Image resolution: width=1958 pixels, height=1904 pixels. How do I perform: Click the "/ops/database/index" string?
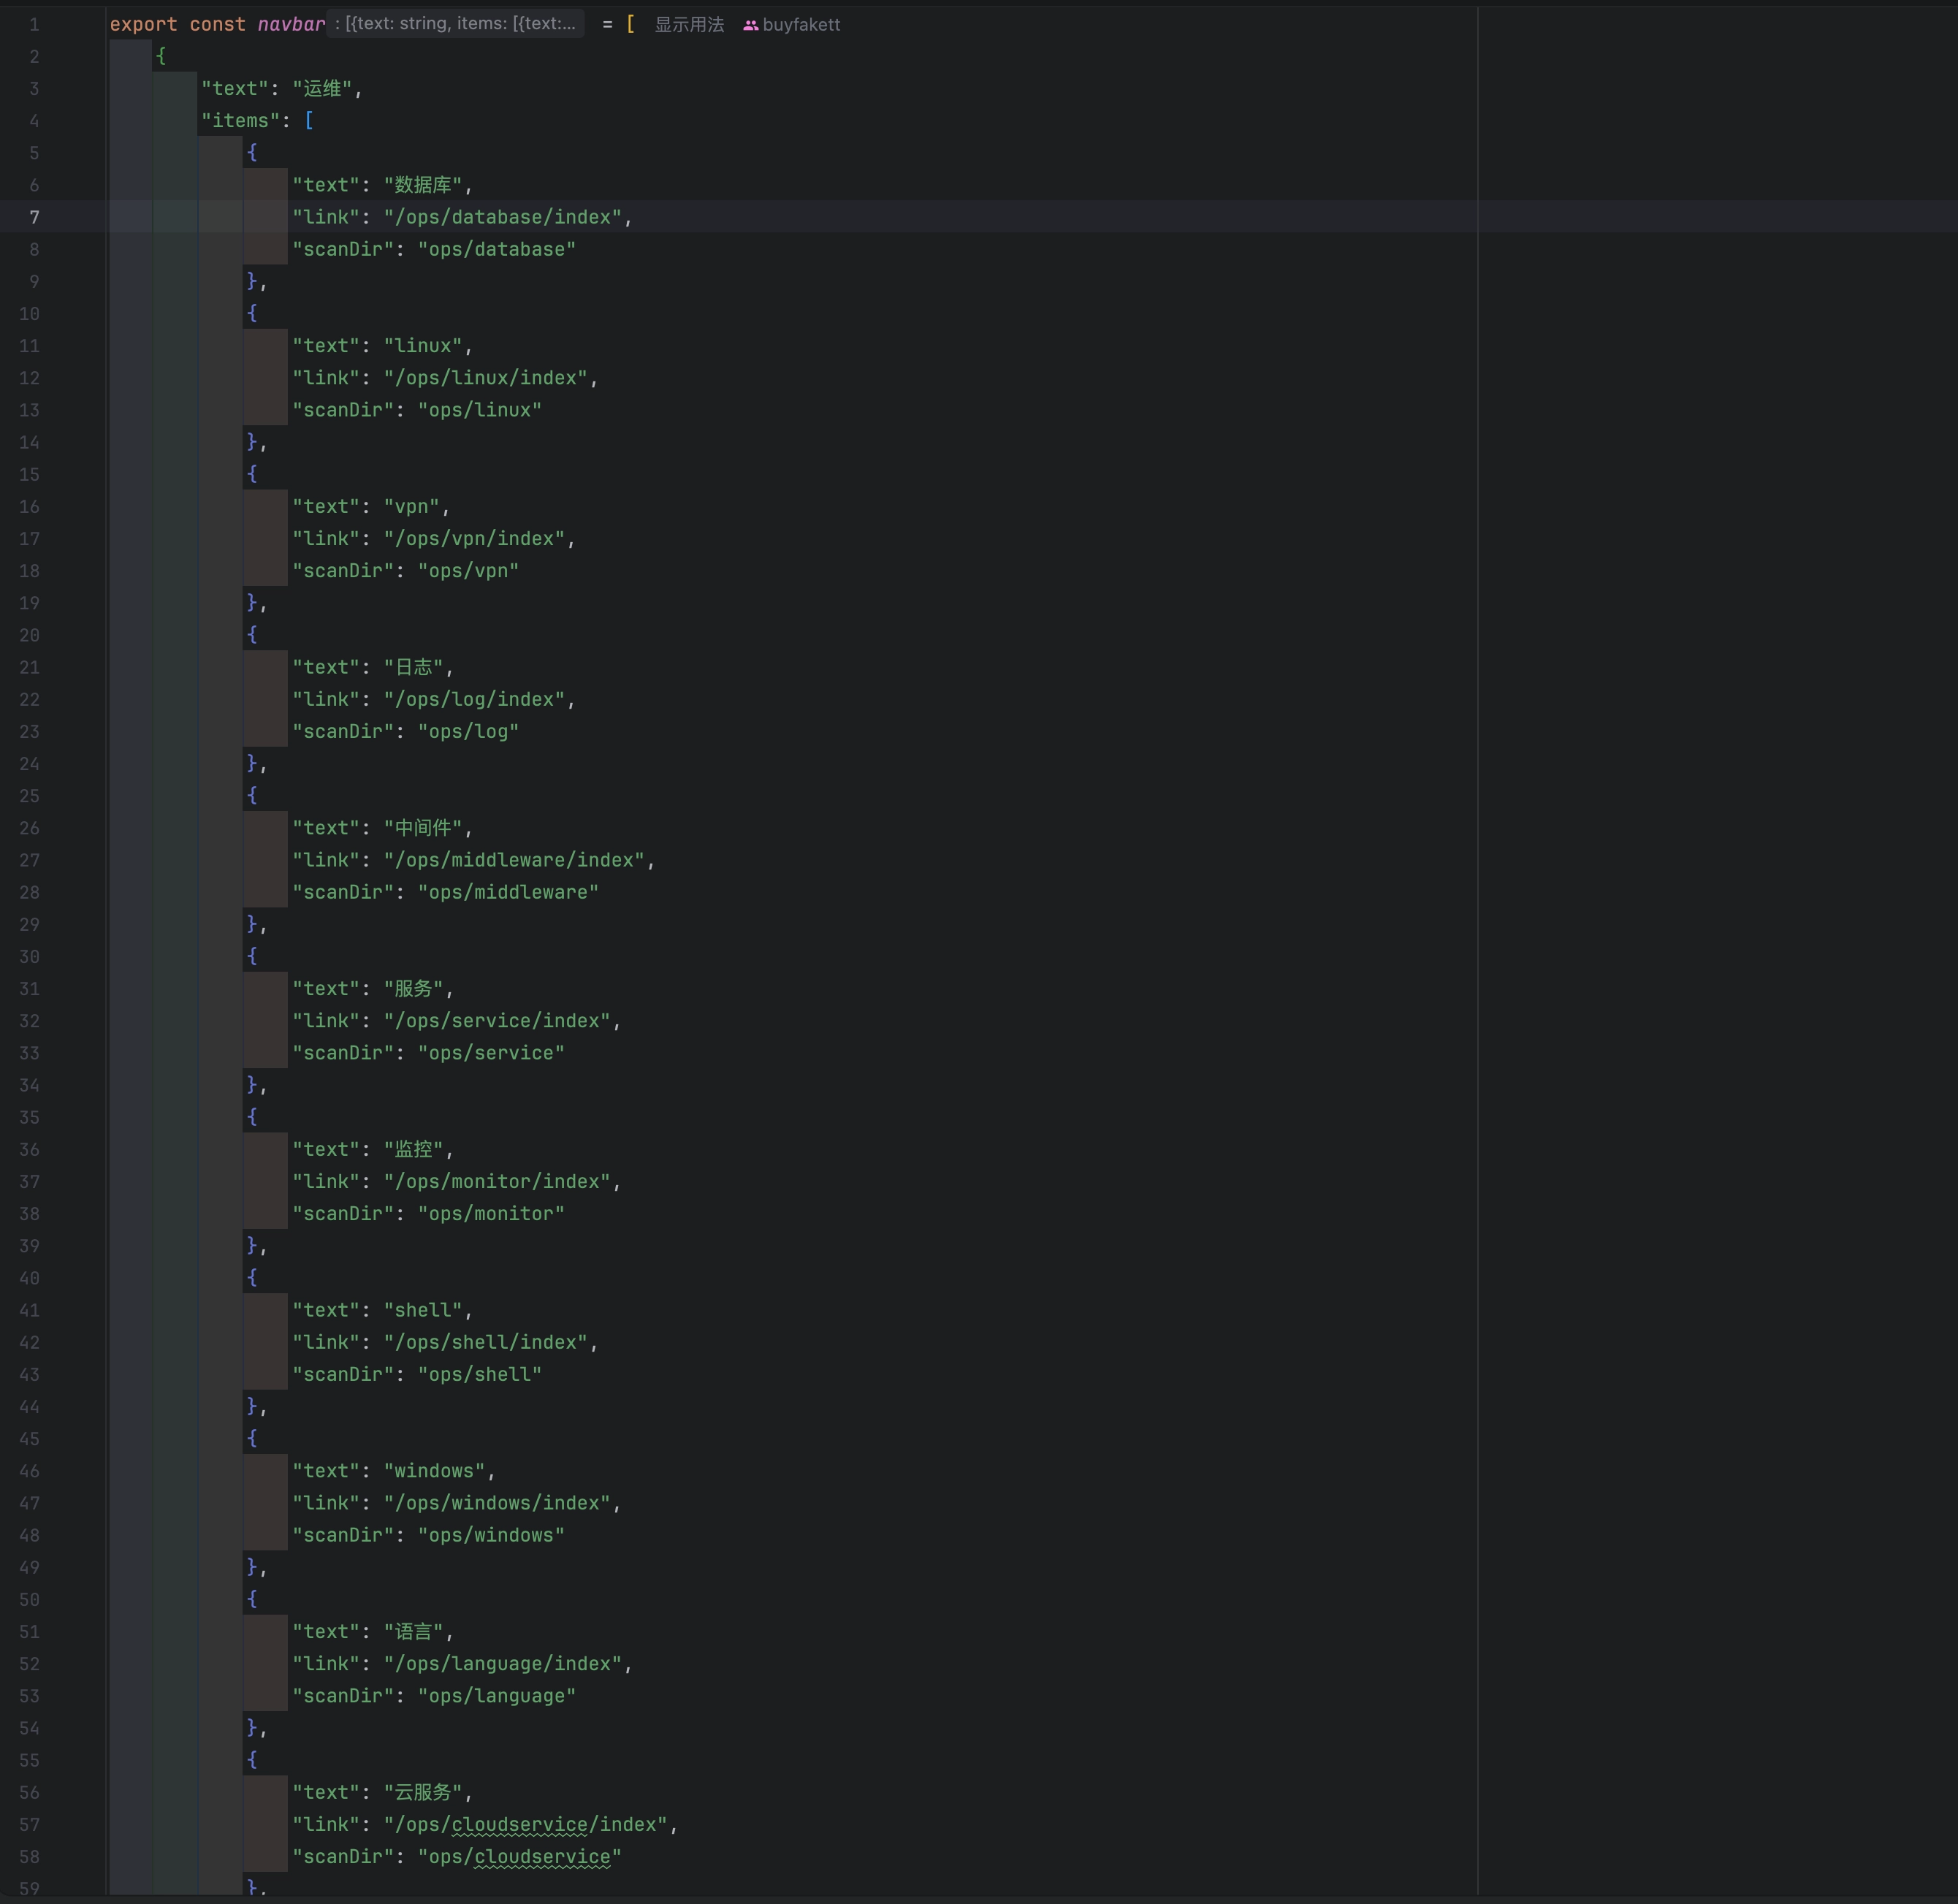click(503, 217)
